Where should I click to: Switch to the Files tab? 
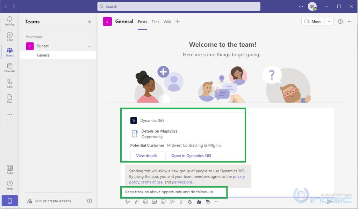pos(155,21)
